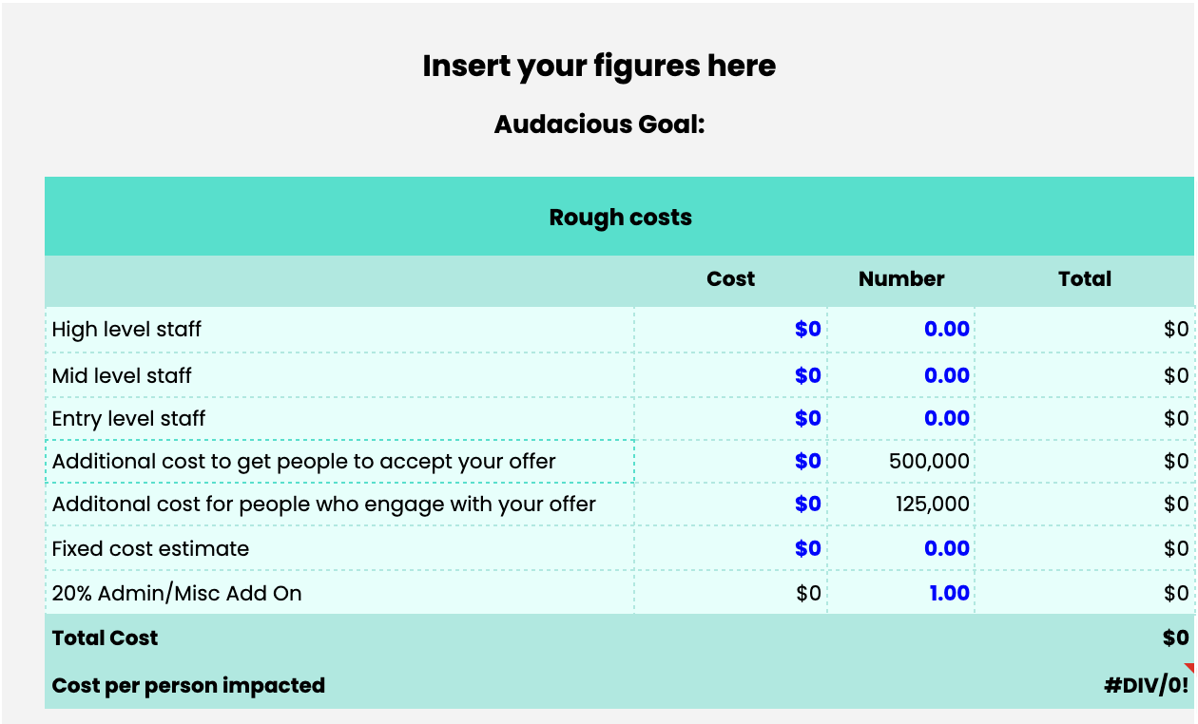Image resolution: width=1198 pixels, height=724 pixels.
Task: Click the Total column header
Action: tap(1085, 279)
